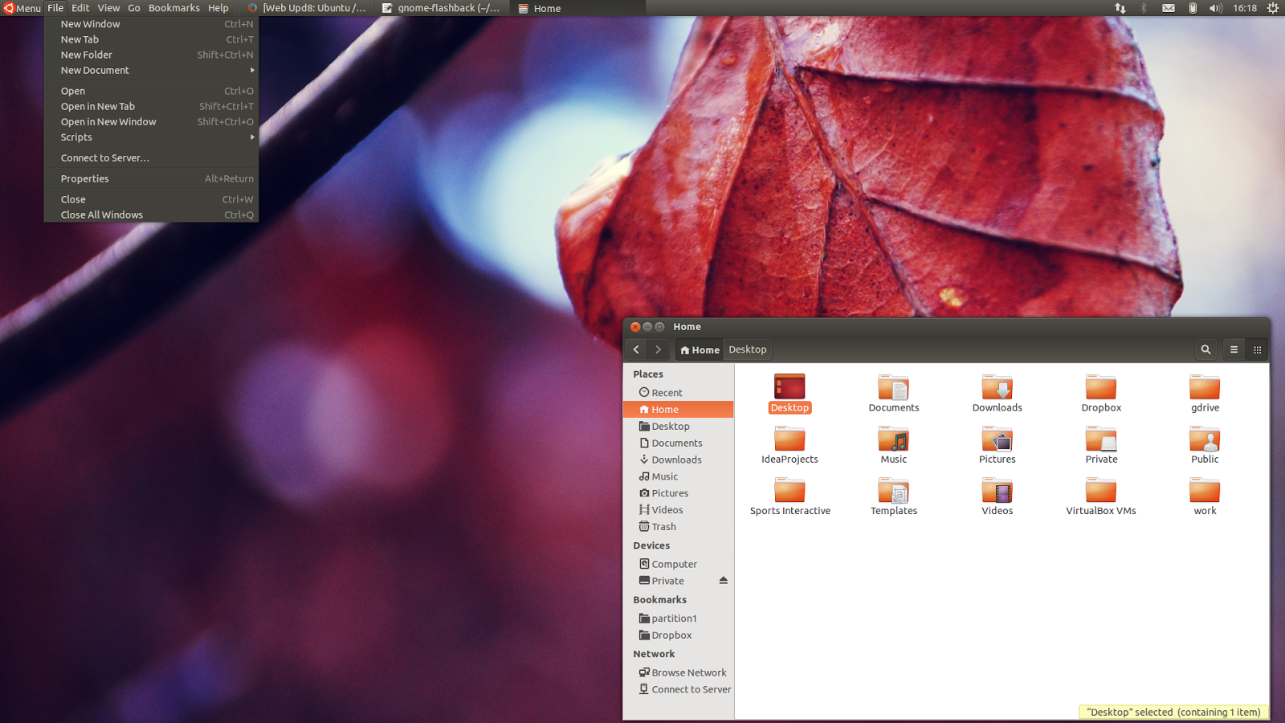Click Connect to Server in the sidebar

click(x=687, y=688)
